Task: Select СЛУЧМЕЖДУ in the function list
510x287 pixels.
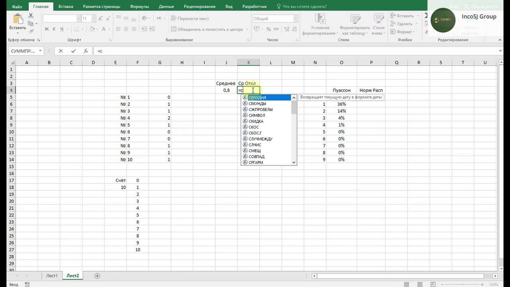Action: (x=266, y=139)
